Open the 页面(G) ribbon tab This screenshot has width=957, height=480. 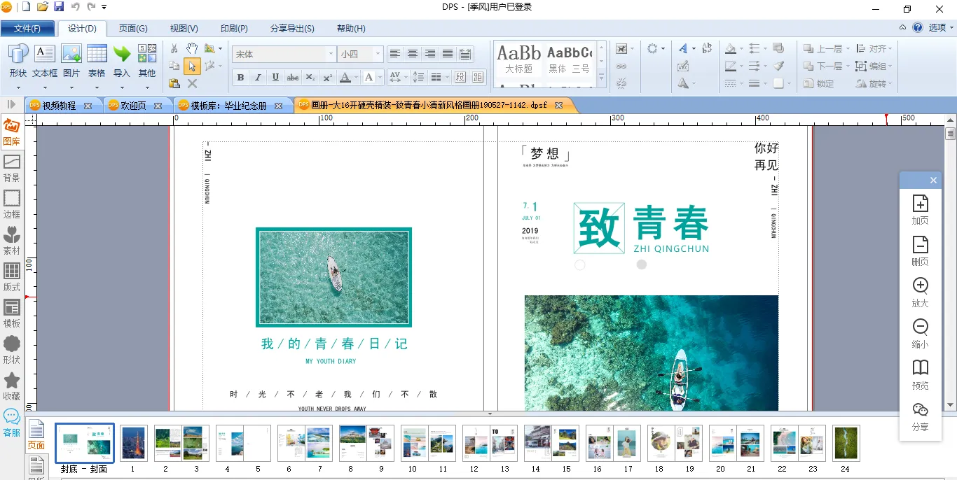(x=133, y=29)
